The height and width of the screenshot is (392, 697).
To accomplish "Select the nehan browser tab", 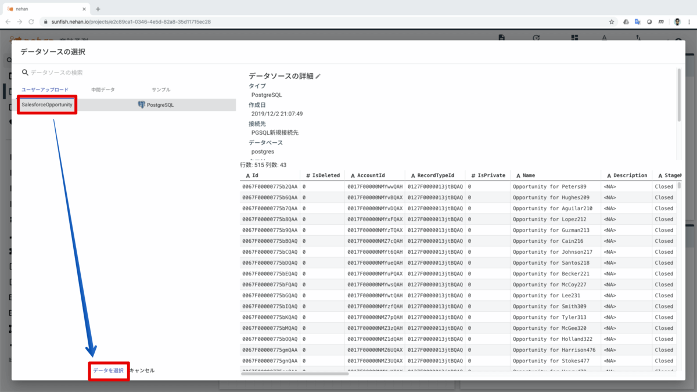I will [46, 9].
